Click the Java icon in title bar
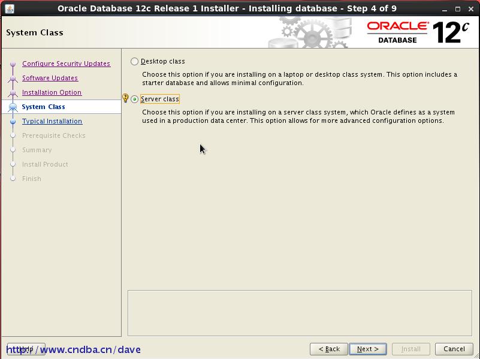This screenshot has width=480, height=359. pos(10,8)
